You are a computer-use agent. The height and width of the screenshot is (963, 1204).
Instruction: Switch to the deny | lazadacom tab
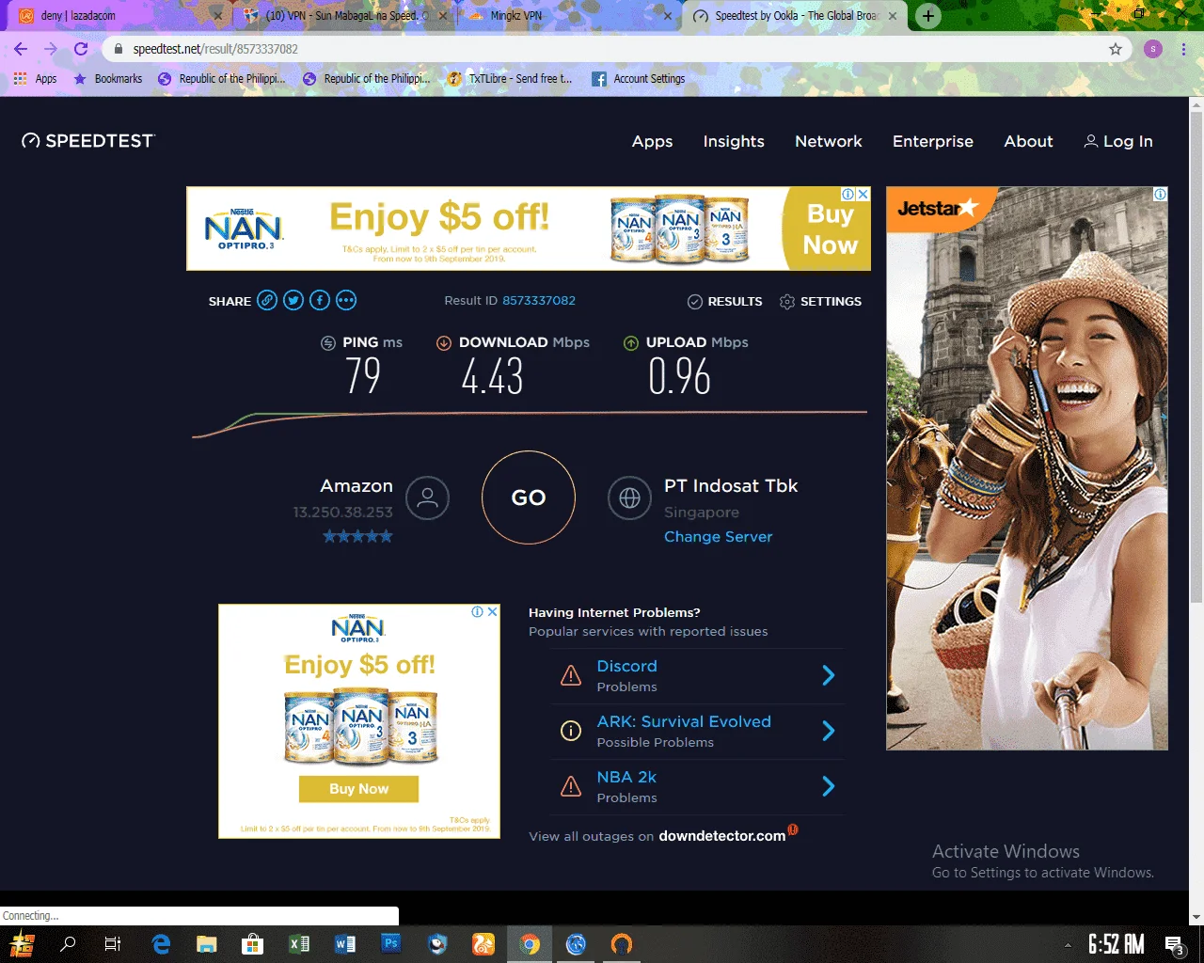point(119,16)
